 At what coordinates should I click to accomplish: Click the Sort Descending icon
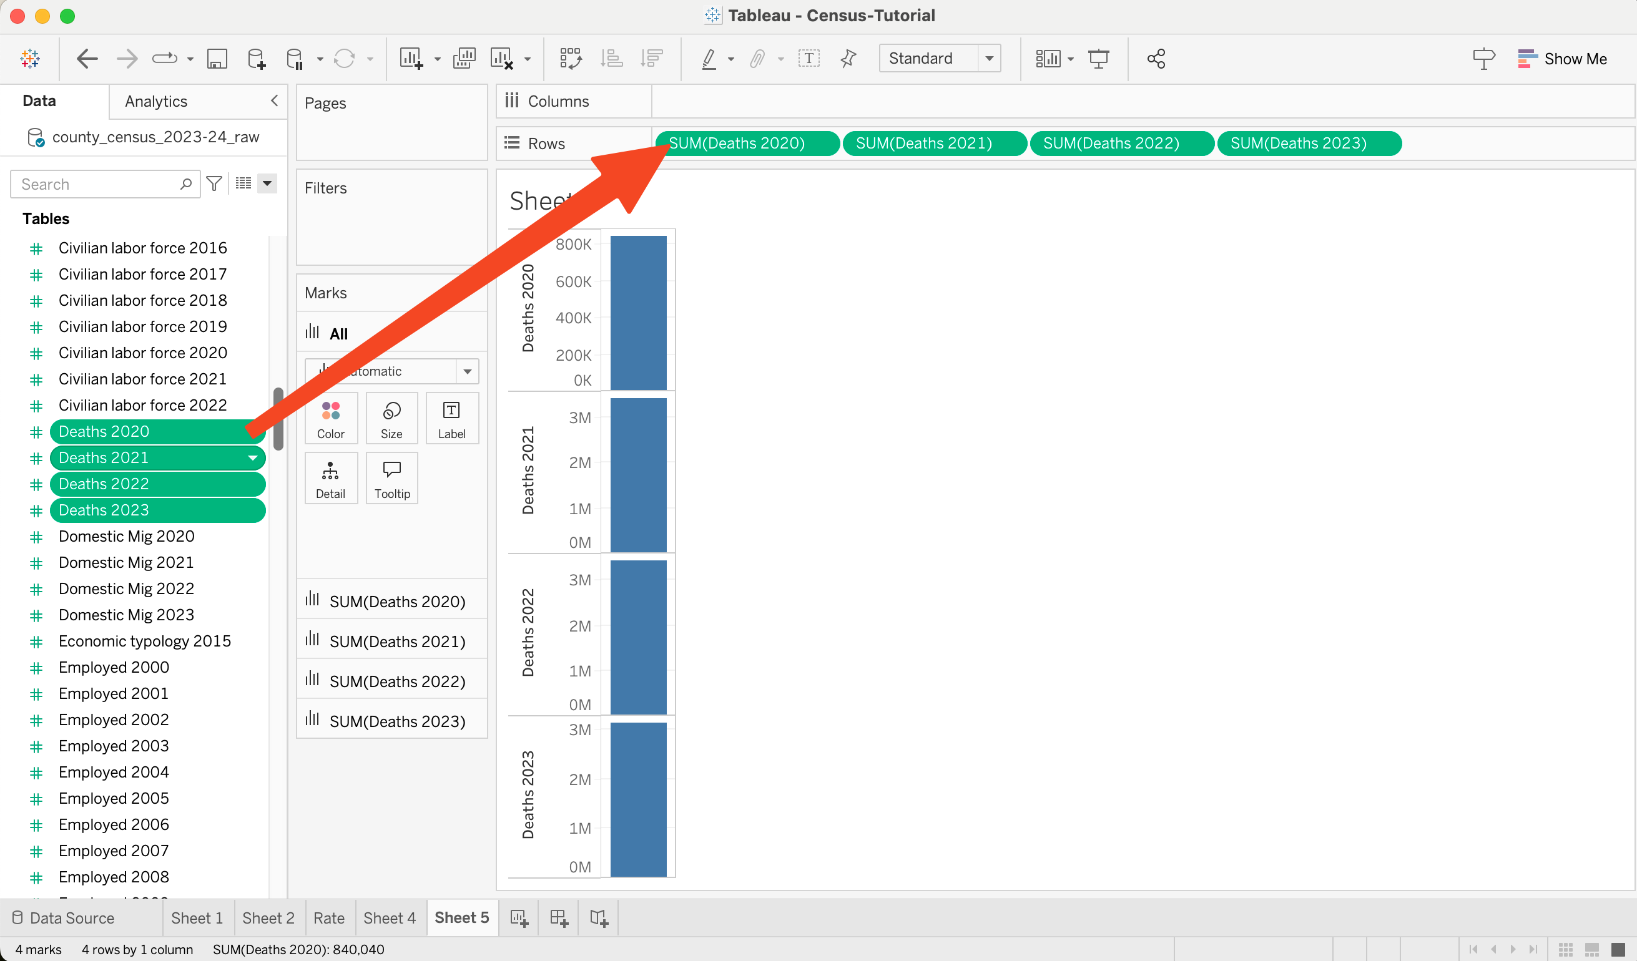pos(652,59)
